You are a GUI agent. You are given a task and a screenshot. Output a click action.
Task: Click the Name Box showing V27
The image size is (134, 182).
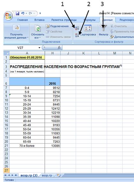coord(21,48)
